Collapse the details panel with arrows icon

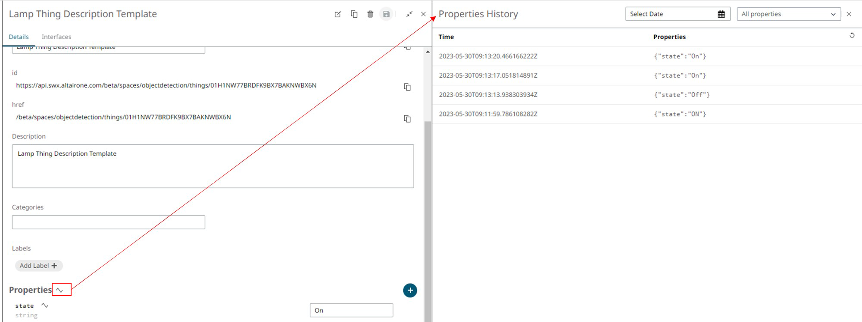click(409, 14)
